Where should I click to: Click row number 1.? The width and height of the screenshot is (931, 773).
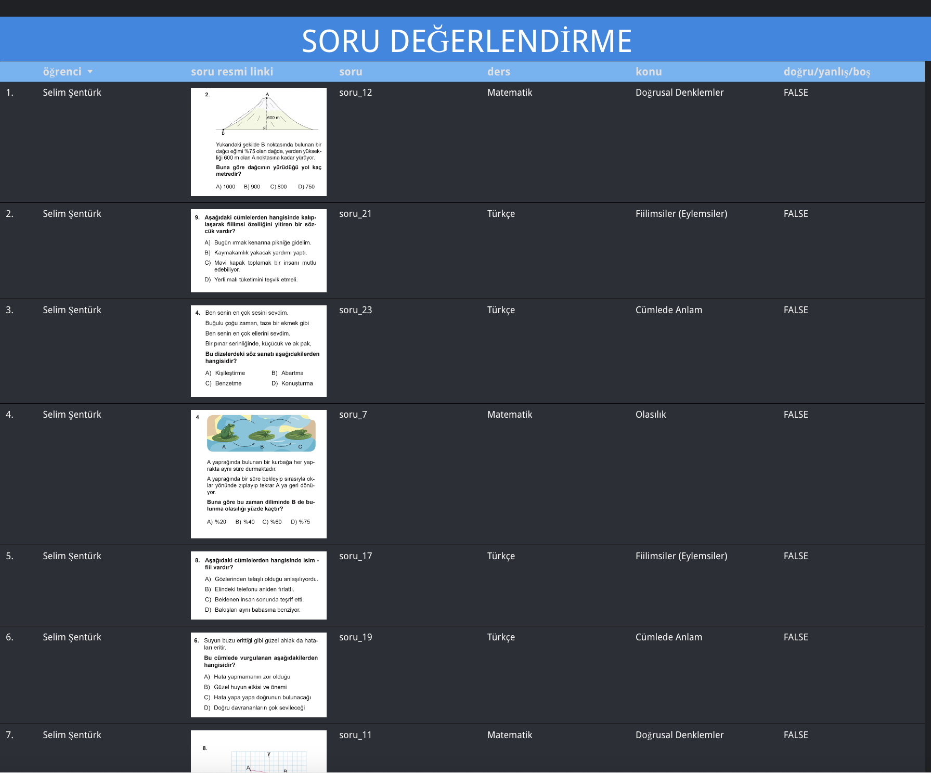[x=9, y=93]
